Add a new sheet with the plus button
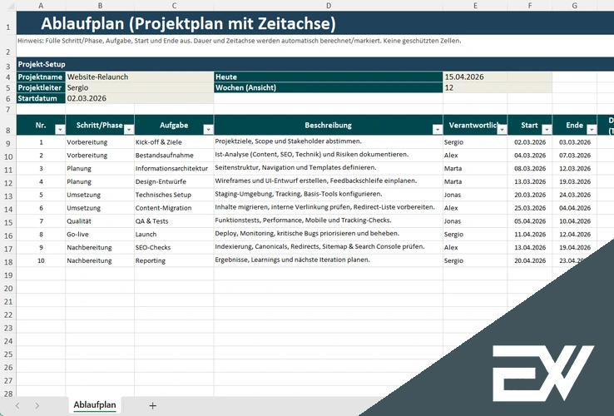The image size is (614, 416). pyautogui.click(x=153, y=406)
